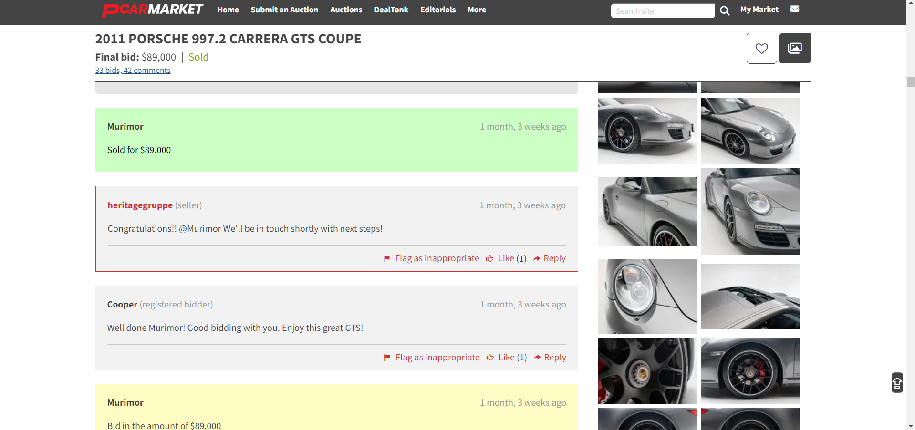Click reply arrow icon on heritagegruppe comment
This screenshot has width=915, height=430.
coord(537,258)
